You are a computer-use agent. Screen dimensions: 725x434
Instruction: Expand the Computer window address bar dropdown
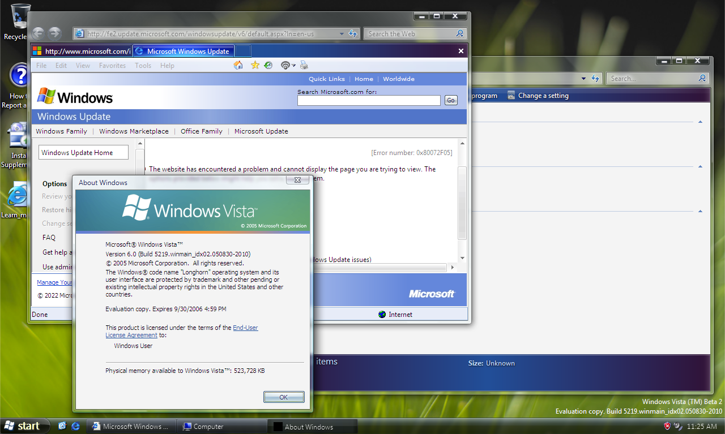(584, 79)
